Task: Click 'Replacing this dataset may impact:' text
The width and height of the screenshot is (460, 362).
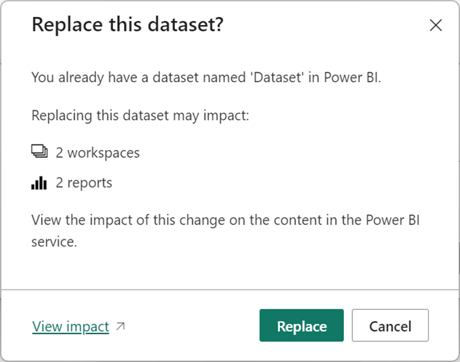Action: pos(142,115)
